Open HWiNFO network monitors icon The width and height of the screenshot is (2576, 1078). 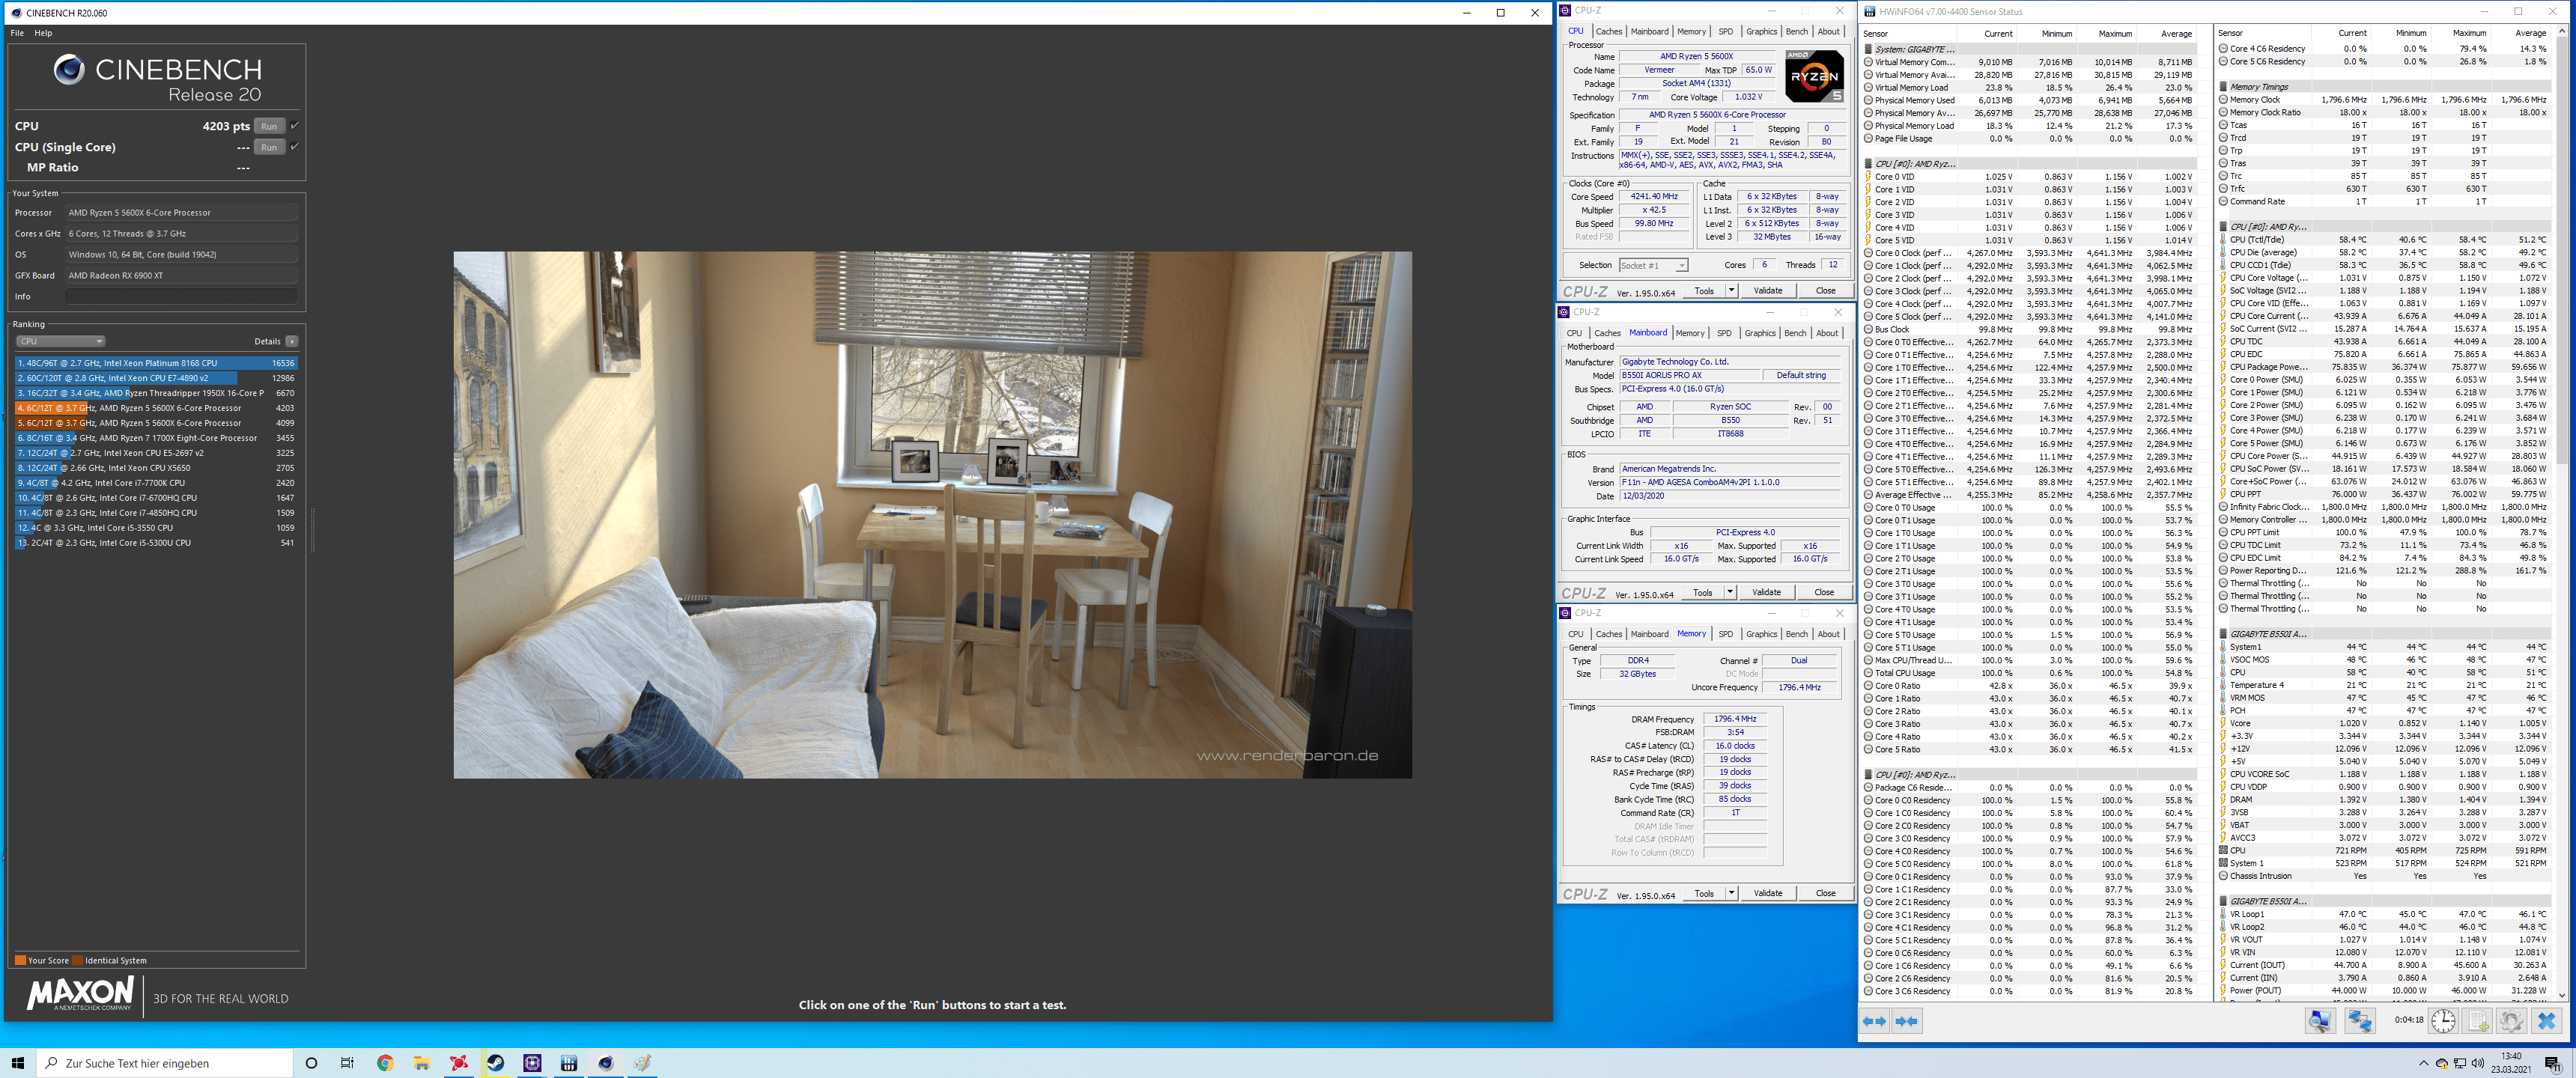tap(2359, 1021)
